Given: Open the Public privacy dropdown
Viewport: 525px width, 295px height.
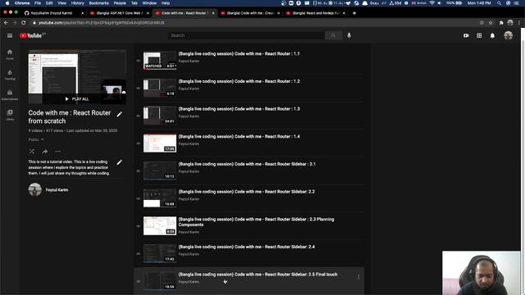Looking at the screenshot, I should tap(36, 139).
